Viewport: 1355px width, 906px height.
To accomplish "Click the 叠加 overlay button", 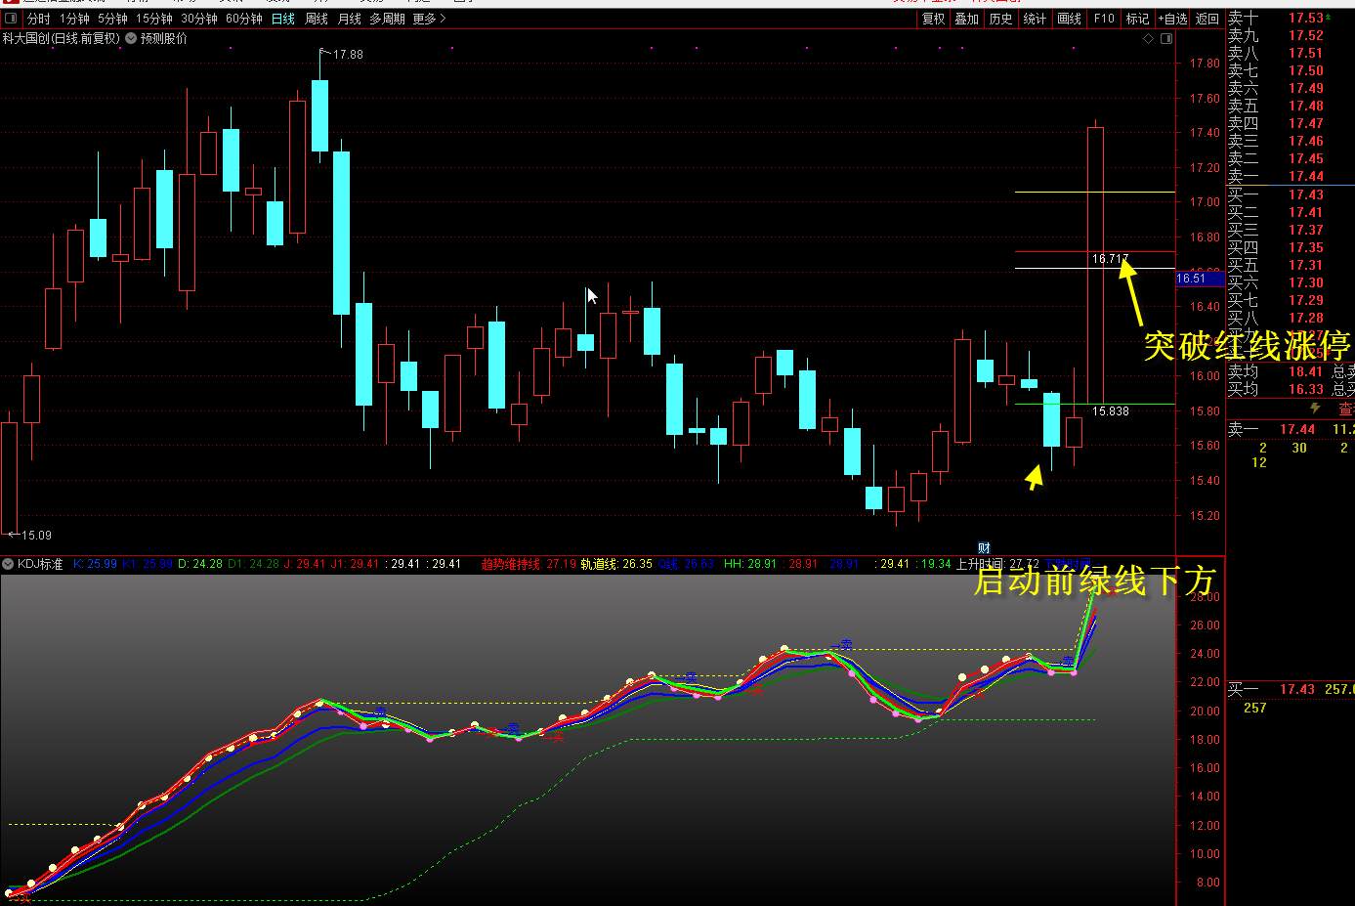I will [x=967, y=19].
